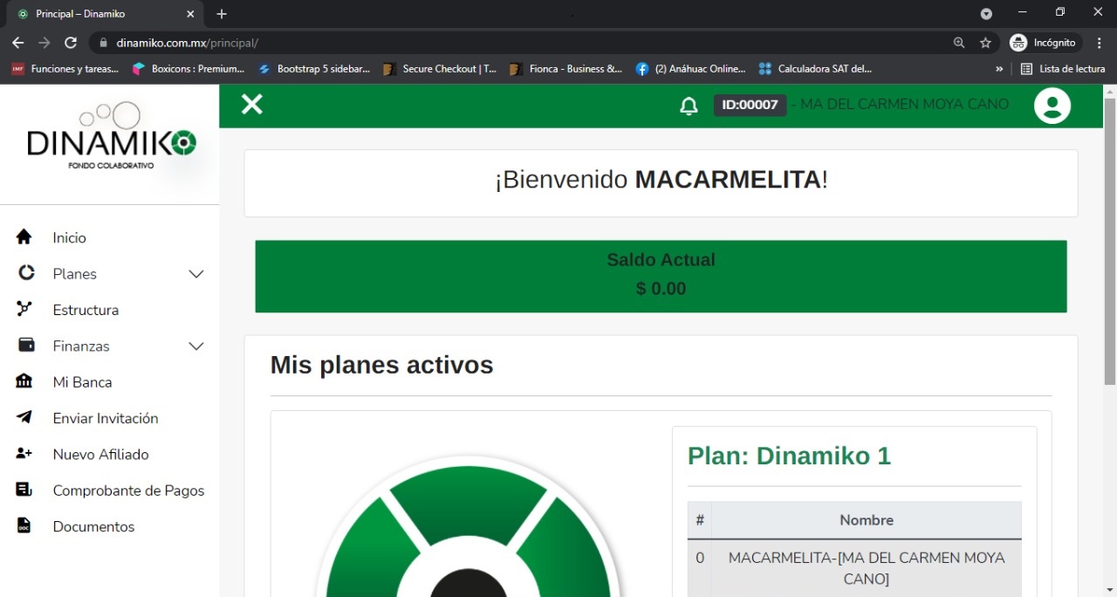Click the Estructura network icon
Viewport: 1117px width, 597px height.
(x=24, y=309)
